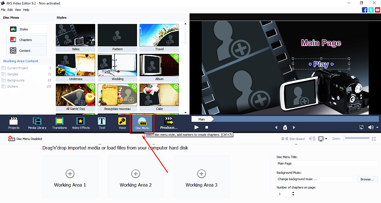The height and width of the screenshot is (203, 381).
Task: Open the Media Library panel
Action: pos(37,123)
